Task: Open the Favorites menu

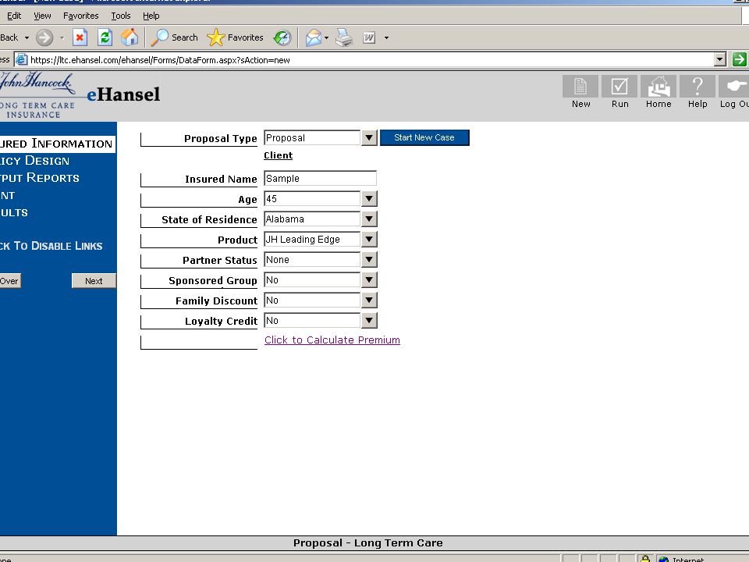Action: [x=80, y=16]
